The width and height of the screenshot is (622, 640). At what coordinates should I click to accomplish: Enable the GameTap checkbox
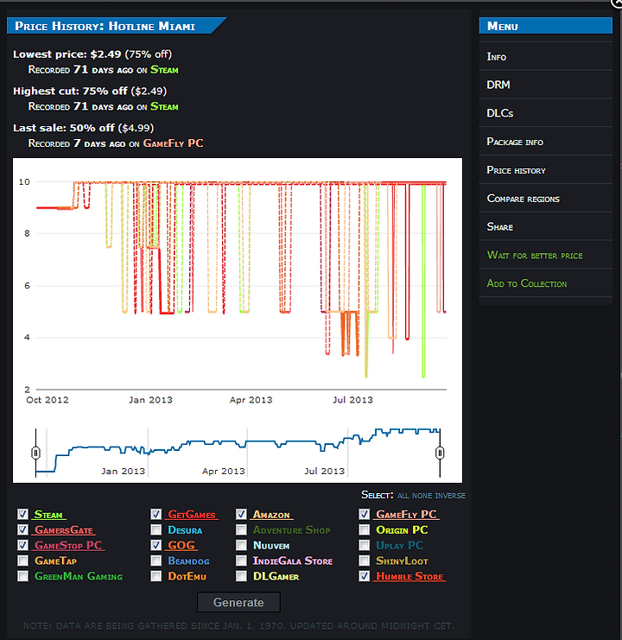(x=22, y=561)
